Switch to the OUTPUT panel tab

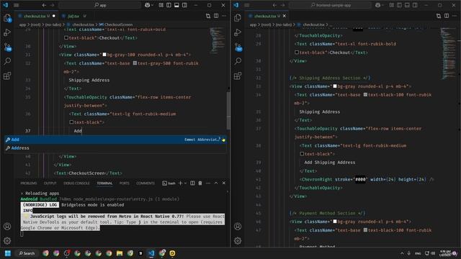50,183
